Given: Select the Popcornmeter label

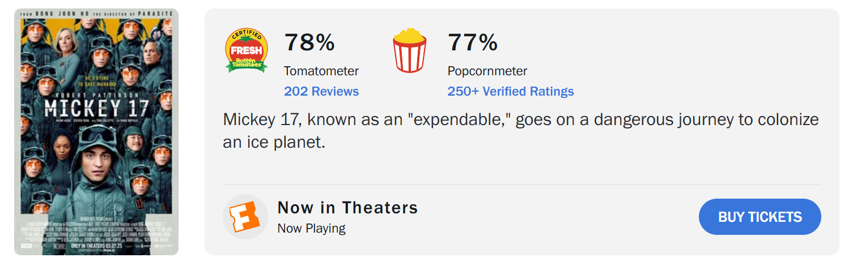Looking at the screenshot, I should click(487, 71).
